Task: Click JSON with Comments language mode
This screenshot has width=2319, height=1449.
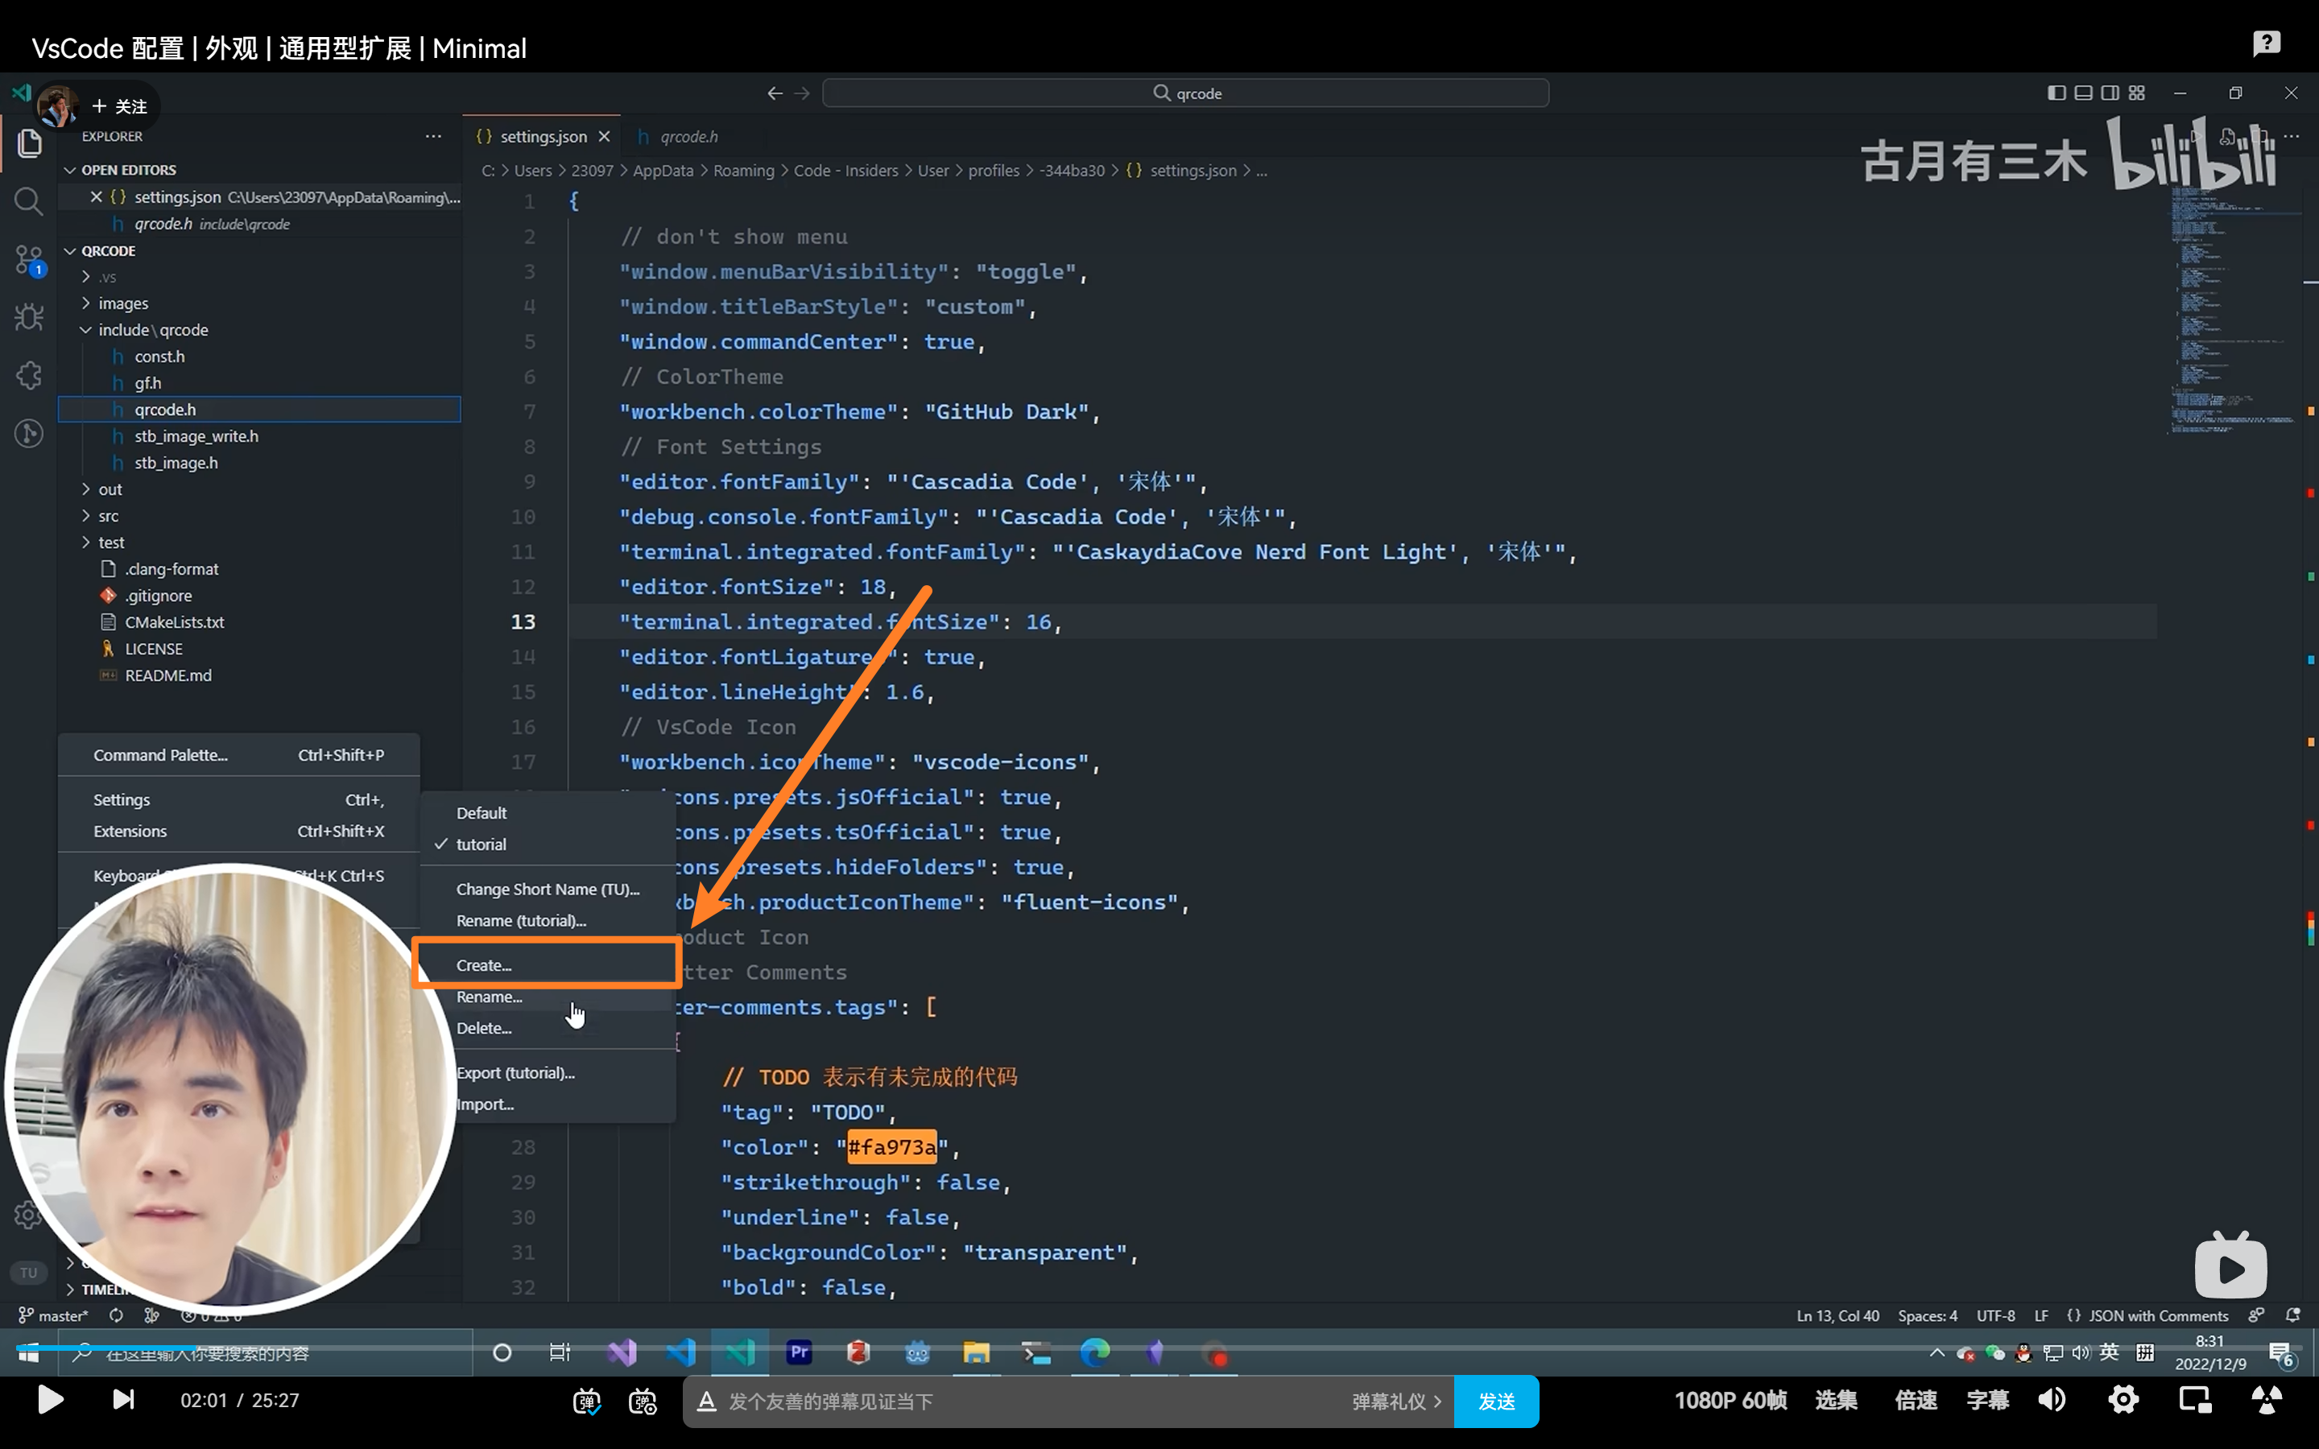Action: [2158, 1316]
